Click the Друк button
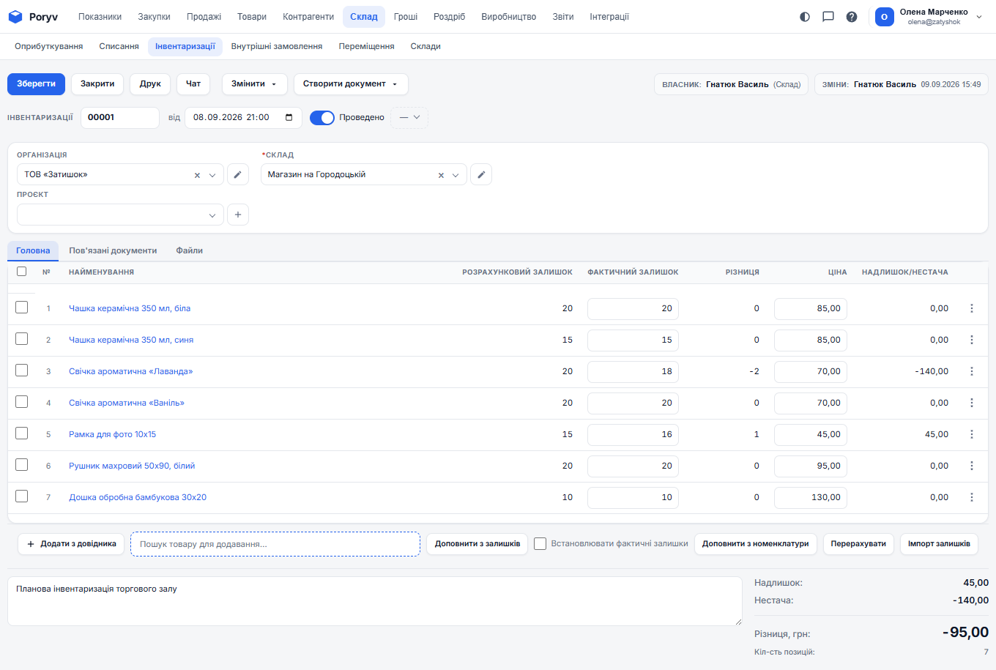Screen dimensions: 996x670 [150, 84]
